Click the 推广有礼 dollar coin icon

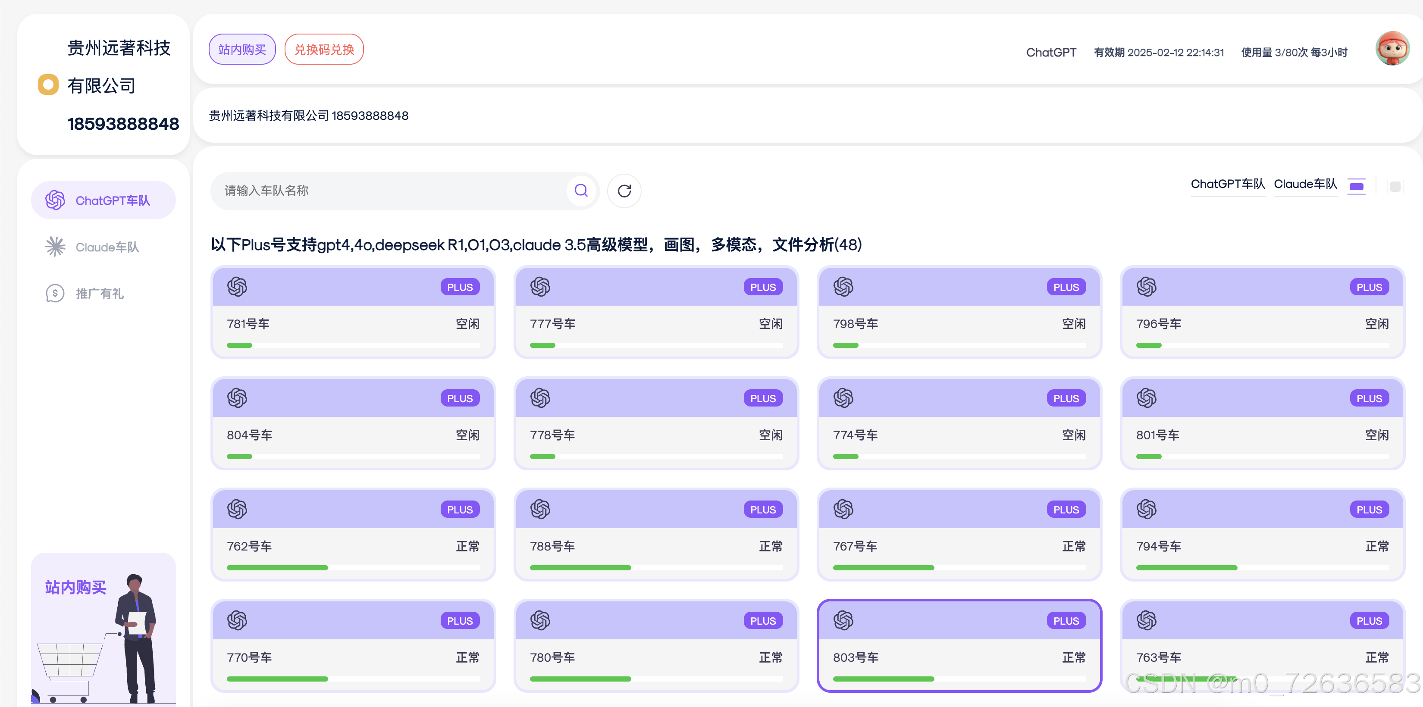[x=55, y=293]
